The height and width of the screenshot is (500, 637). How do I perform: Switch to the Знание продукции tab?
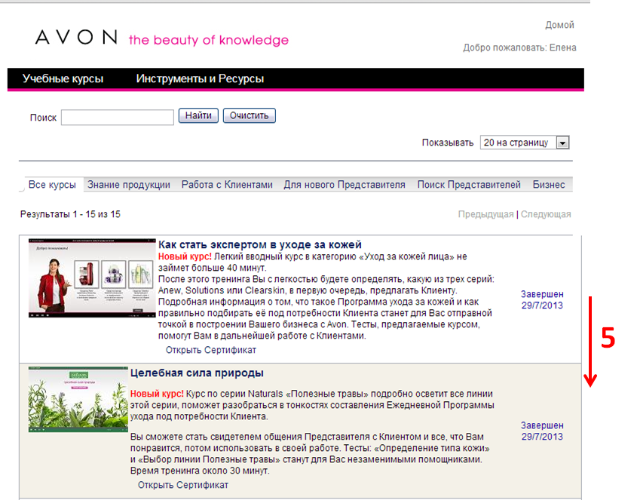tap(129, 185)
